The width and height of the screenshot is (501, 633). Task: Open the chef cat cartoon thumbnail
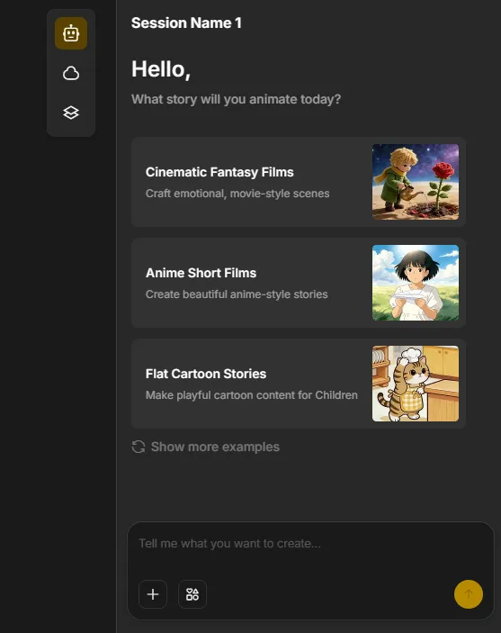pyautogui.click(x=416, y=384)
